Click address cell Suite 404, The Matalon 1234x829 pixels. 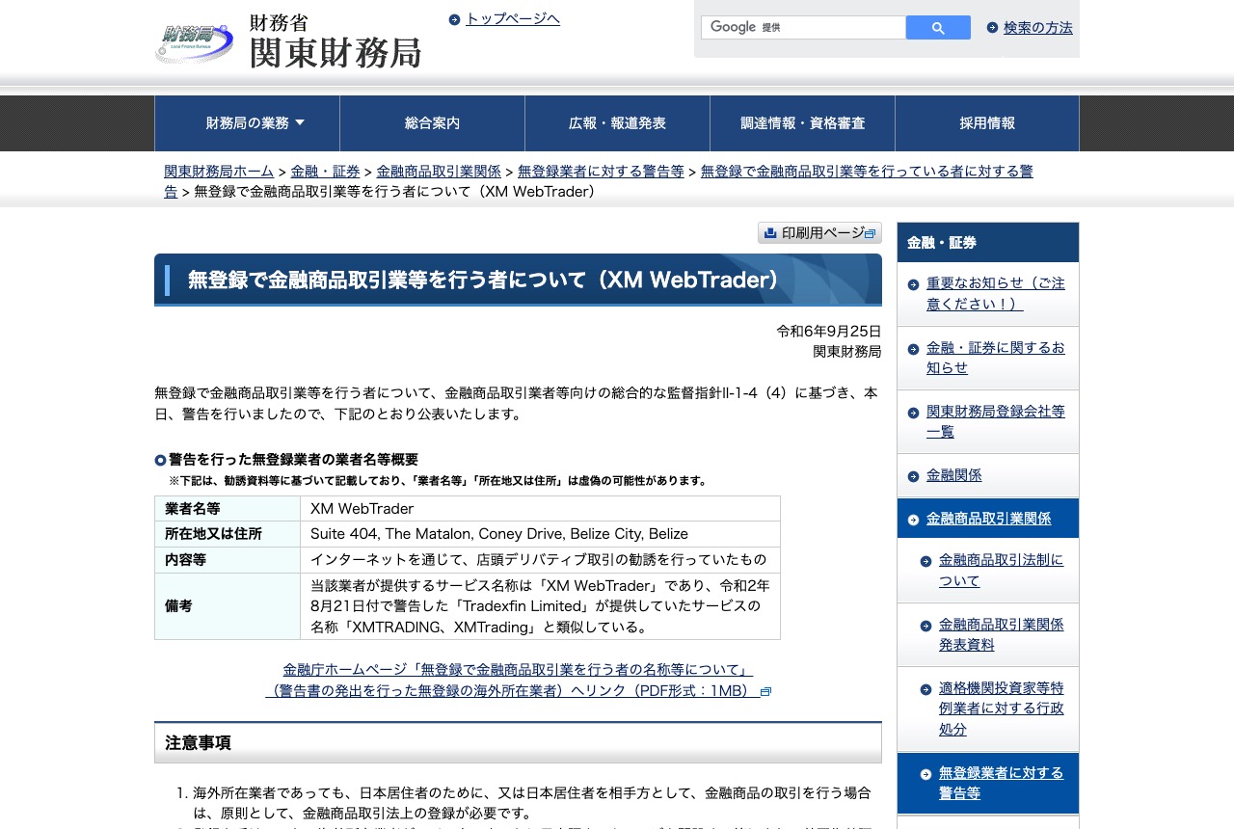pos(540,534)
